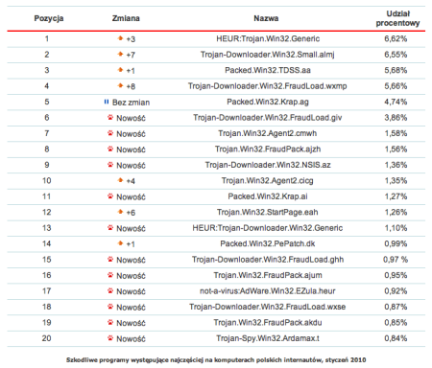Image resolution: width=432 pixels, height=368 pixels.
Task: Click the up arrow beside +7
Action: coord(120,54)
